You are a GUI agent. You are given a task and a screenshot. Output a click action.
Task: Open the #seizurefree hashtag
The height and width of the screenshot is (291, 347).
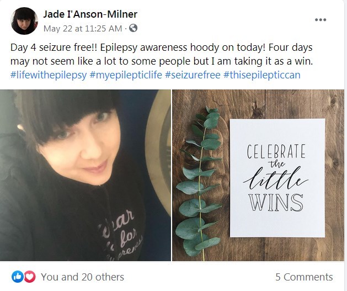pos(193,75)
